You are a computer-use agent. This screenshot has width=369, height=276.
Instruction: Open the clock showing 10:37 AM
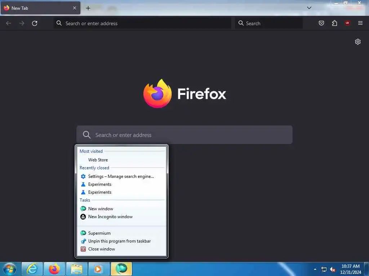pyautogui.click(x=351, y=269)
